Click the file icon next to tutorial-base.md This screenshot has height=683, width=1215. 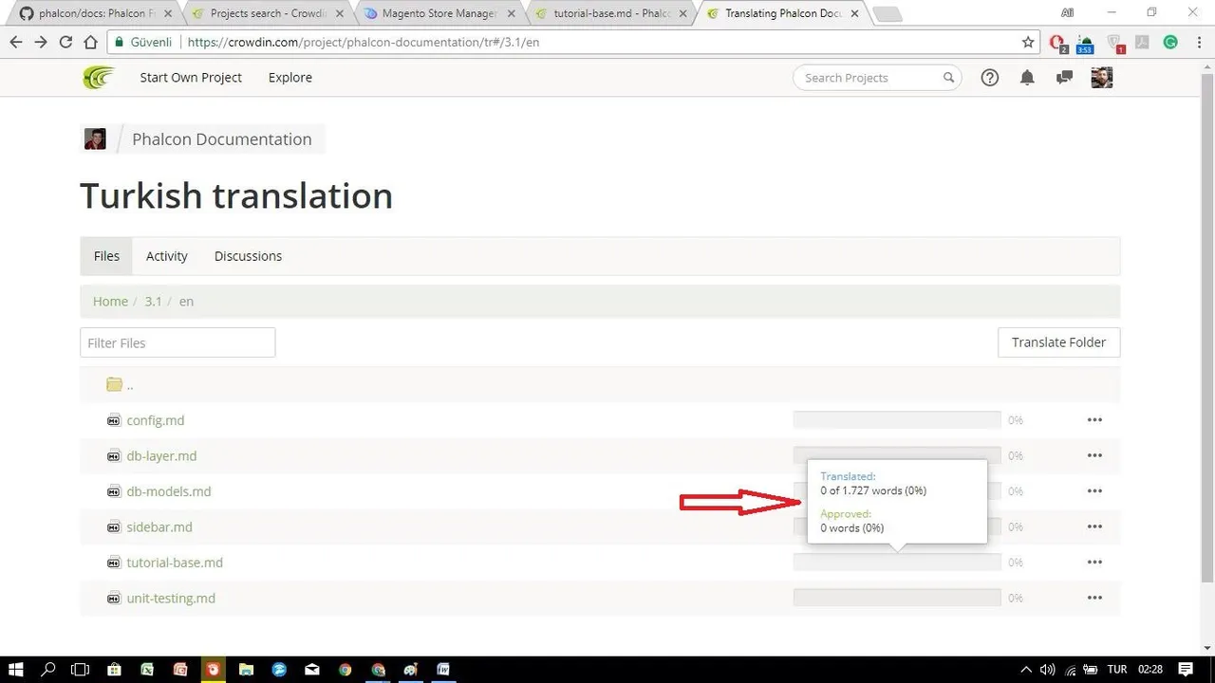(x=114, y=563)
